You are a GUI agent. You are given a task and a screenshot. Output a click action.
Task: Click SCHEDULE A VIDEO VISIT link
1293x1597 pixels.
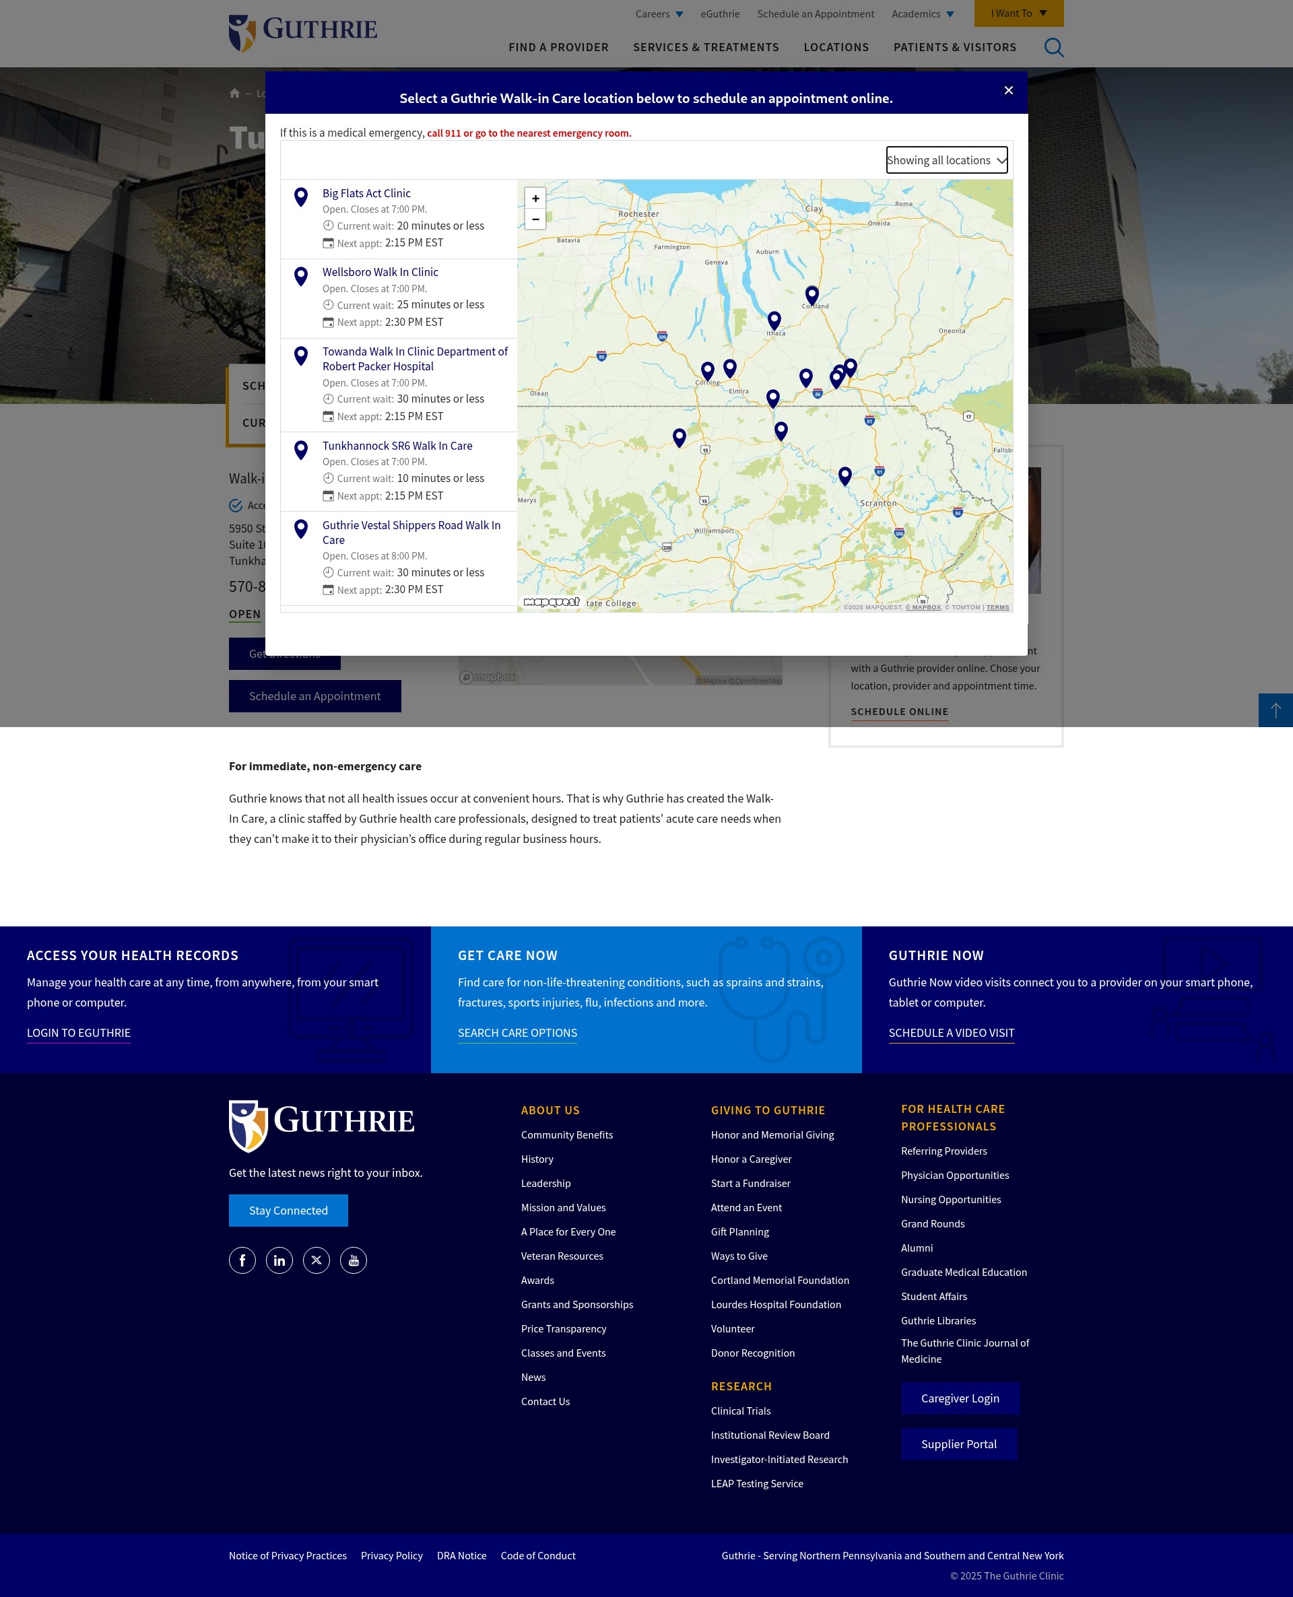pos(951,1033)
